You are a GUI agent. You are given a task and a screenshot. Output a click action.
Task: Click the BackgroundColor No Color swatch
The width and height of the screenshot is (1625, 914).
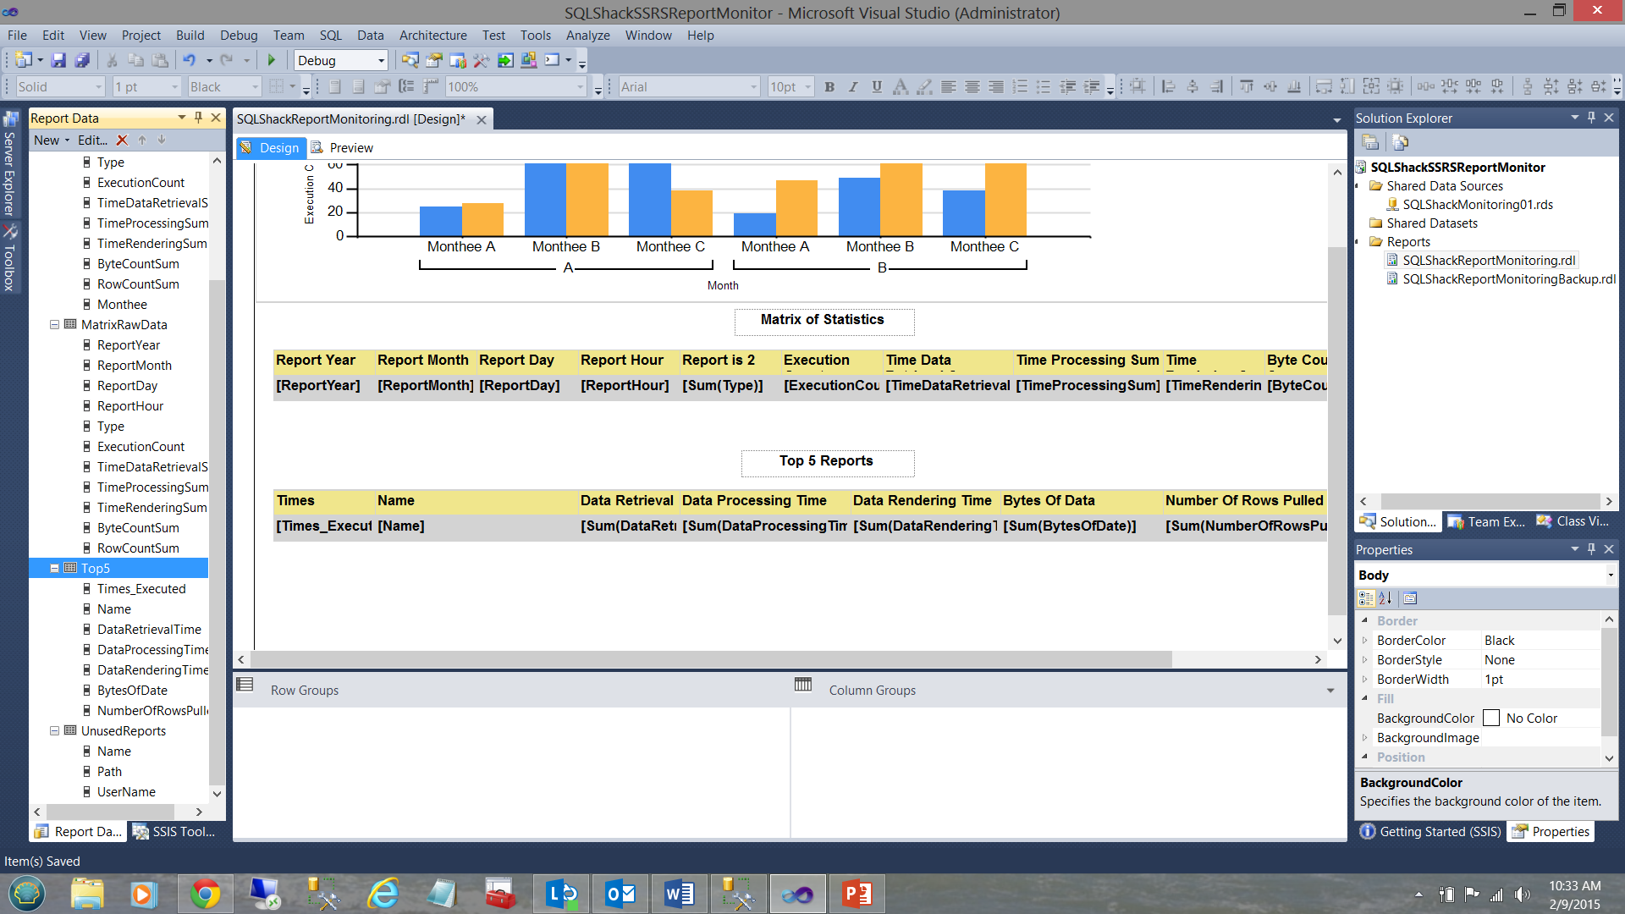[1491, 719]
